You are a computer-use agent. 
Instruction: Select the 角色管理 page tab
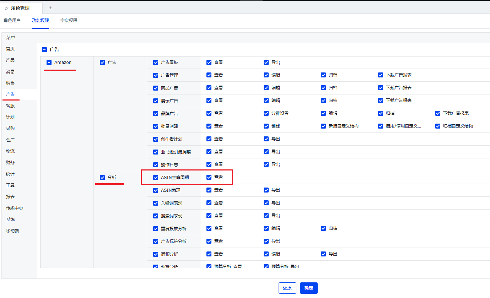[21, 8]
